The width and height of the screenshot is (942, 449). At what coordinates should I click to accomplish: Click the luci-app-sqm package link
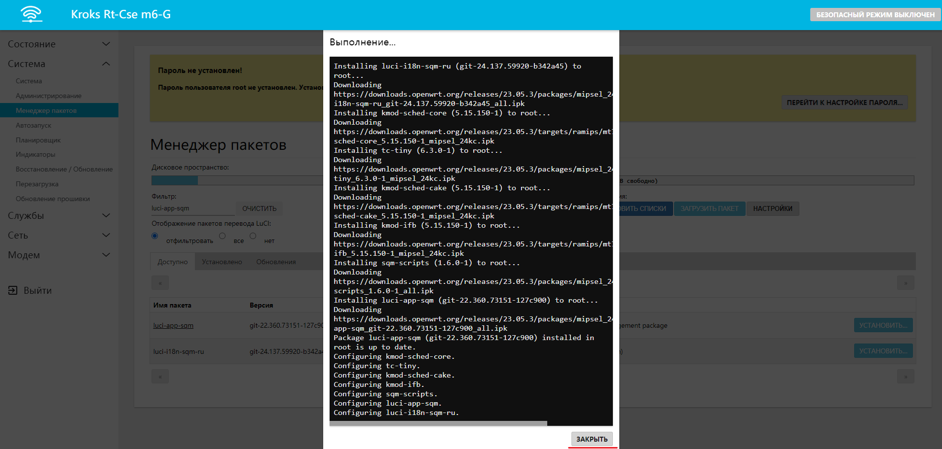173,325
